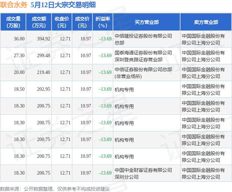Click the title text 联合水务
The width and height of the screenshot is (232, 192).
(14, 5)
